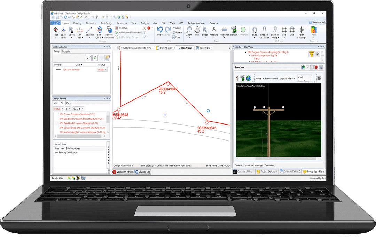Switch to the Analysis ribbon tab
The height and width of the screenshot is (240, 376).
pos(144,23)
